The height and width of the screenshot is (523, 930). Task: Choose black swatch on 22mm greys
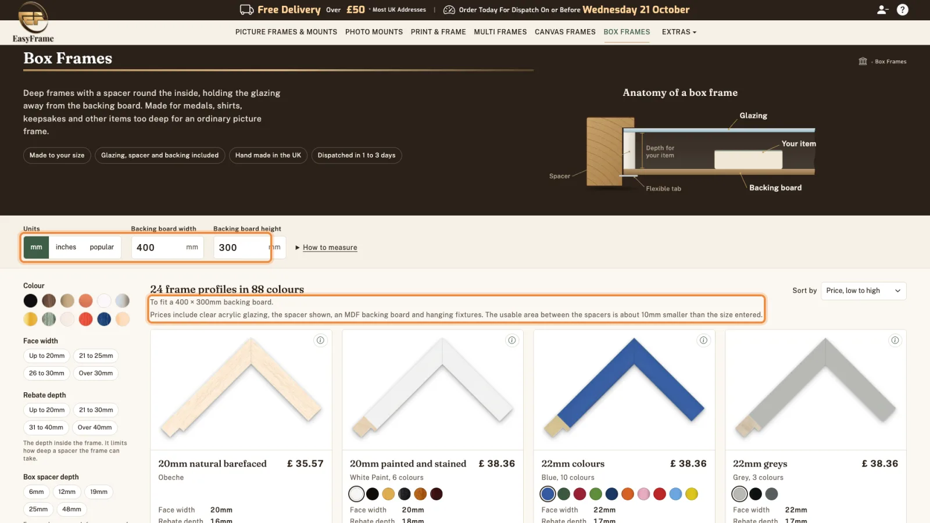[756, 494]
